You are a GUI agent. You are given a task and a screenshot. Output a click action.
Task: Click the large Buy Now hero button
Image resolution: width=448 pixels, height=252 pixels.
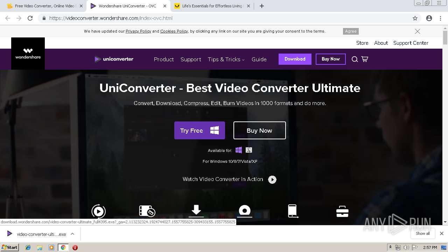pyautogui.click(x=260, y=131)
